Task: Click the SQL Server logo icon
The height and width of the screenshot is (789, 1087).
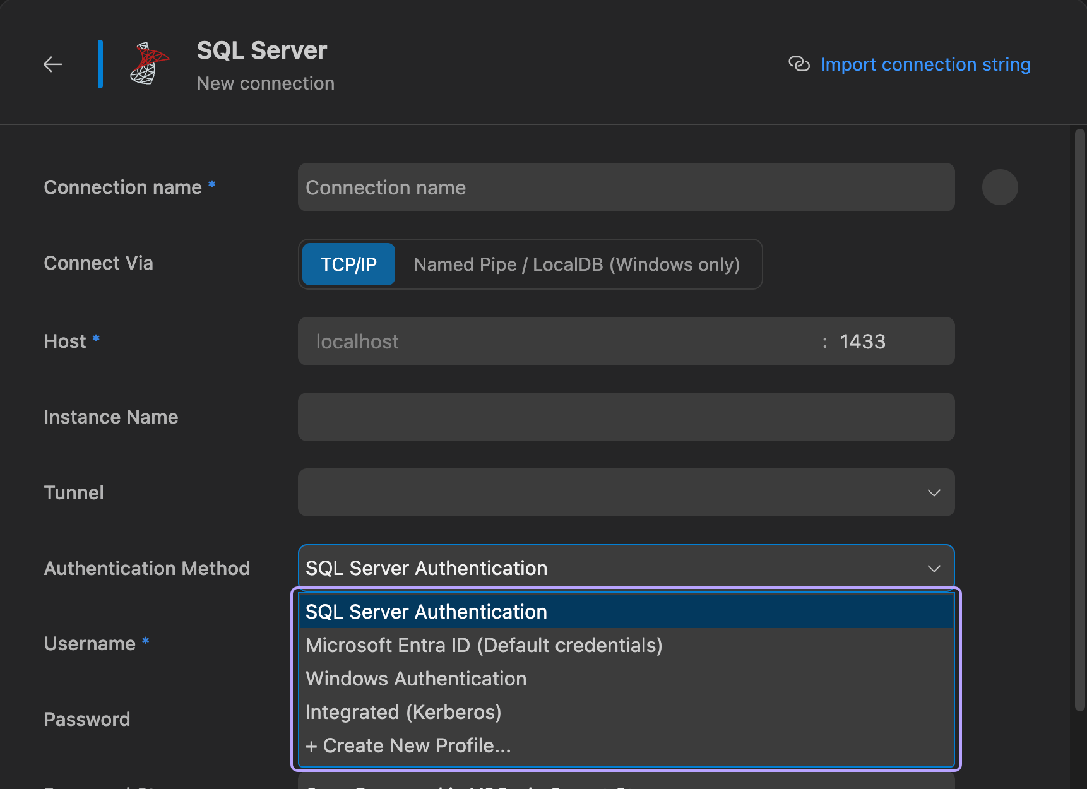Action: [149, 64]
